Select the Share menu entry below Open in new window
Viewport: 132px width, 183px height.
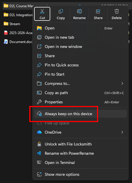click(x=80, y=56)
